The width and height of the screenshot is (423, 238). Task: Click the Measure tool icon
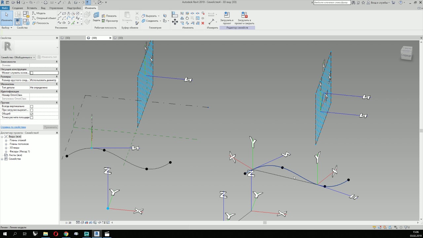tap(211, 21)
